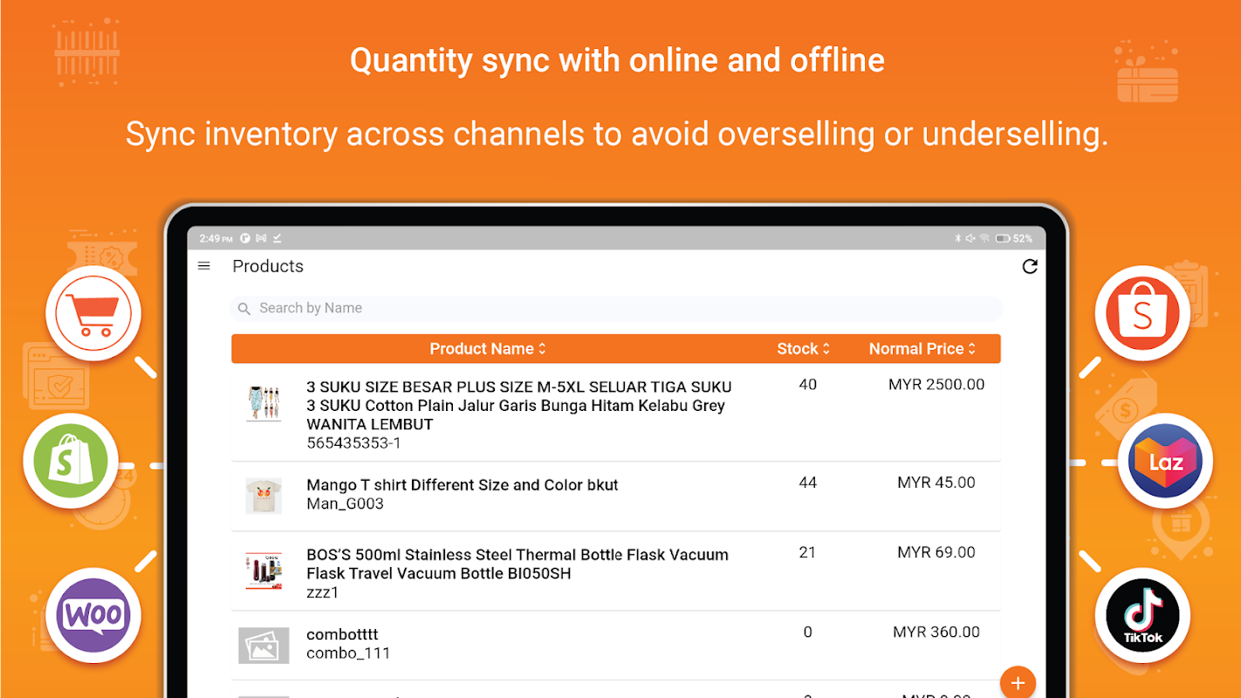Click stock value 44
1241x698 pixels.
(808, 482)
